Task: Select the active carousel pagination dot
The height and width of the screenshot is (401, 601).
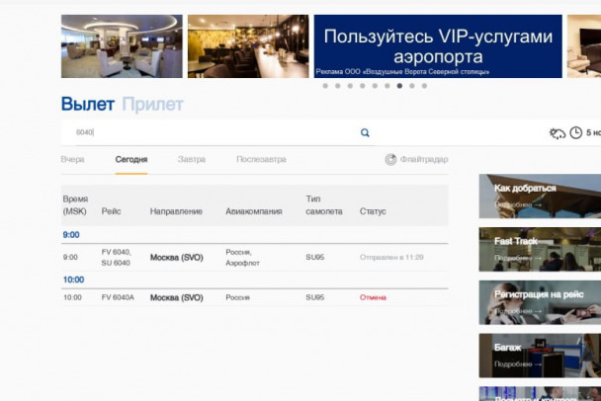Action: click(399, 86)
